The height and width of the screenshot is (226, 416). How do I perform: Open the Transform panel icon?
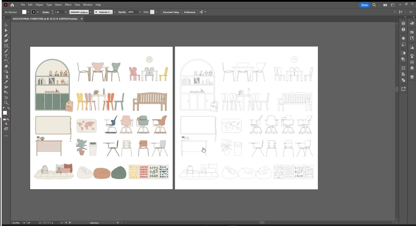pyautogui.click(x=403, y=68)
